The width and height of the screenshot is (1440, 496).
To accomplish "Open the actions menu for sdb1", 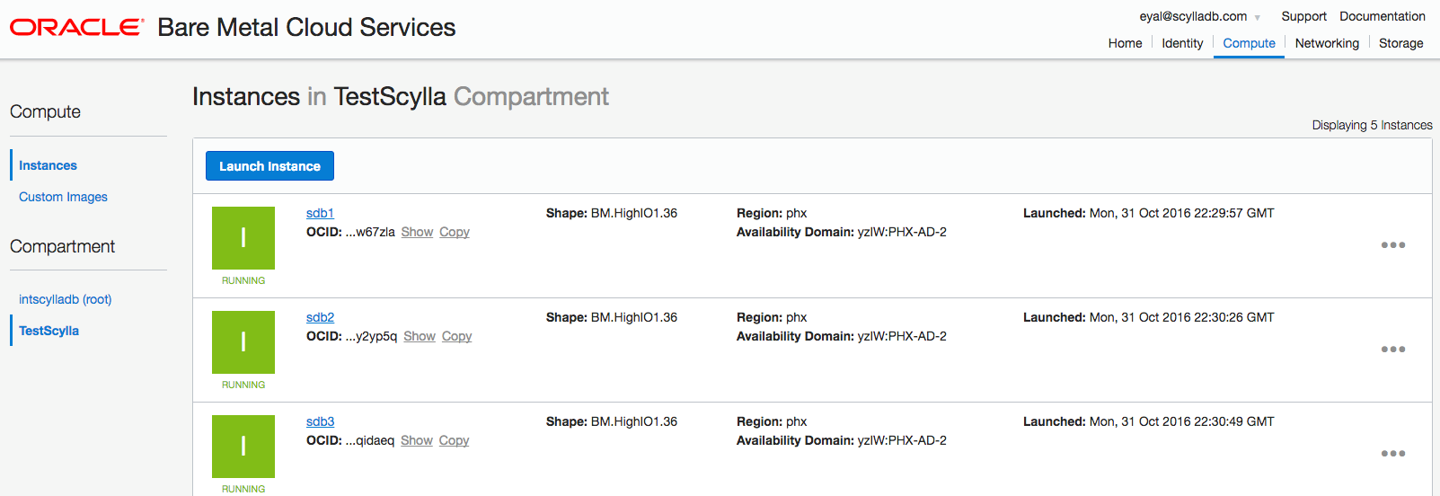I will click(1393, 245).
